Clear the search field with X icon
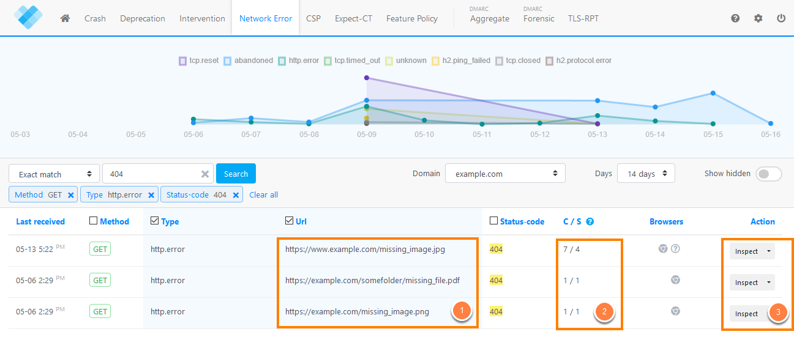 pyautogui.click(x=205, y=174)
